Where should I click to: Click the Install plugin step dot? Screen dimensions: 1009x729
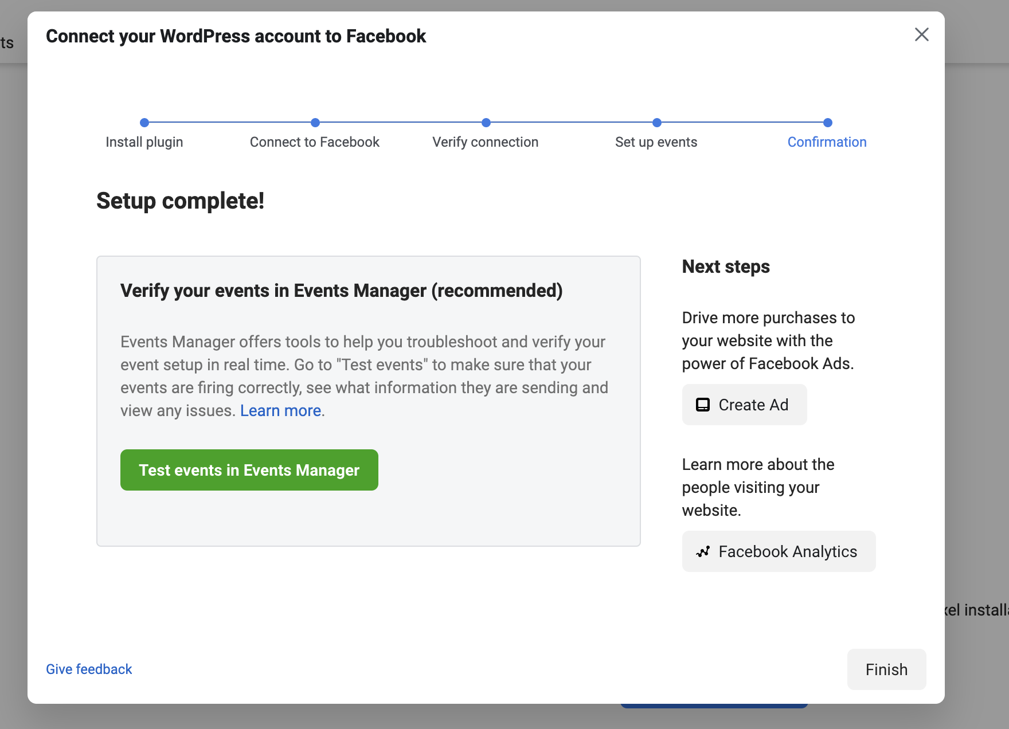[x=144, y=123]
